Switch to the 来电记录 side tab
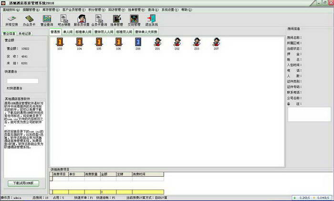This screenshot has width=334, height=201. 25,34
